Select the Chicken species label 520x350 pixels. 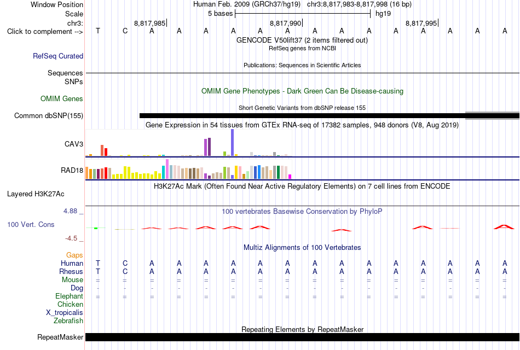coord(70,304)
